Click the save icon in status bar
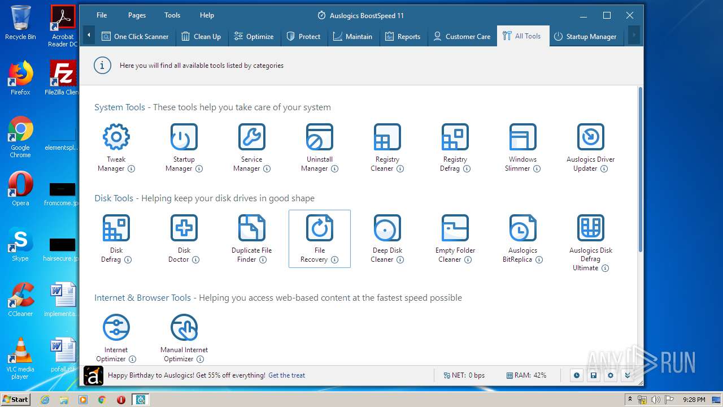 click(593, 375)
